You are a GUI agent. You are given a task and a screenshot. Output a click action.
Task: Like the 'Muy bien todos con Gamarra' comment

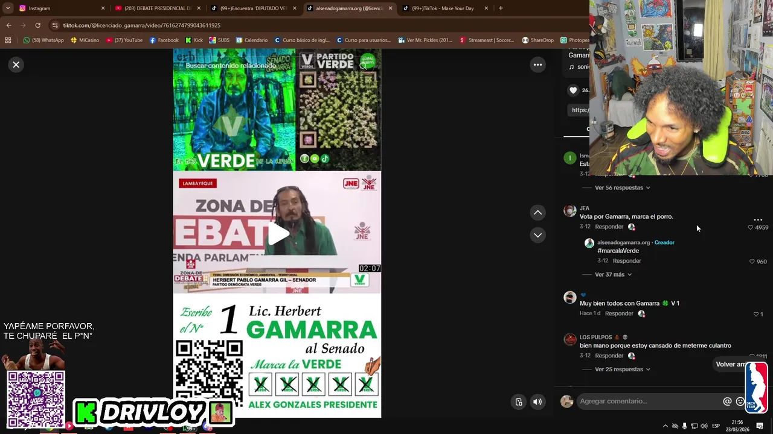click(x=755, y=314)
